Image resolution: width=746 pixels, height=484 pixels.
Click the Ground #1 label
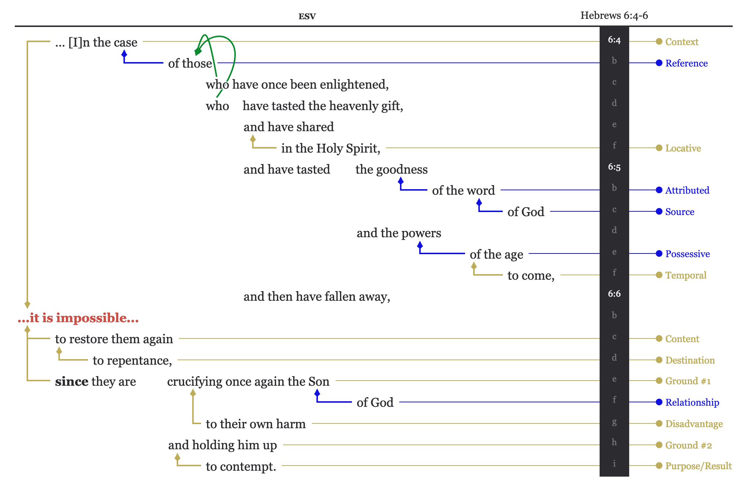[688, 381]
